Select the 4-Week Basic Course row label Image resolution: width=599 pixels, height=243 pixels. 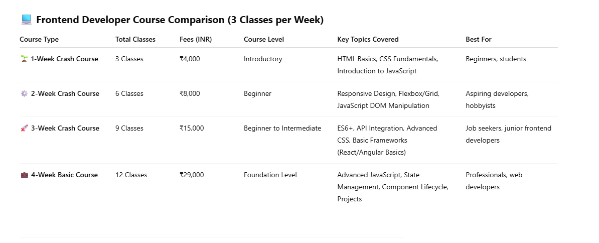pos(64,175)
